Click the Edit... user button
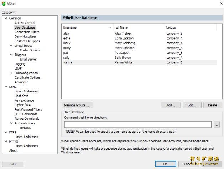 coord(192,105)
